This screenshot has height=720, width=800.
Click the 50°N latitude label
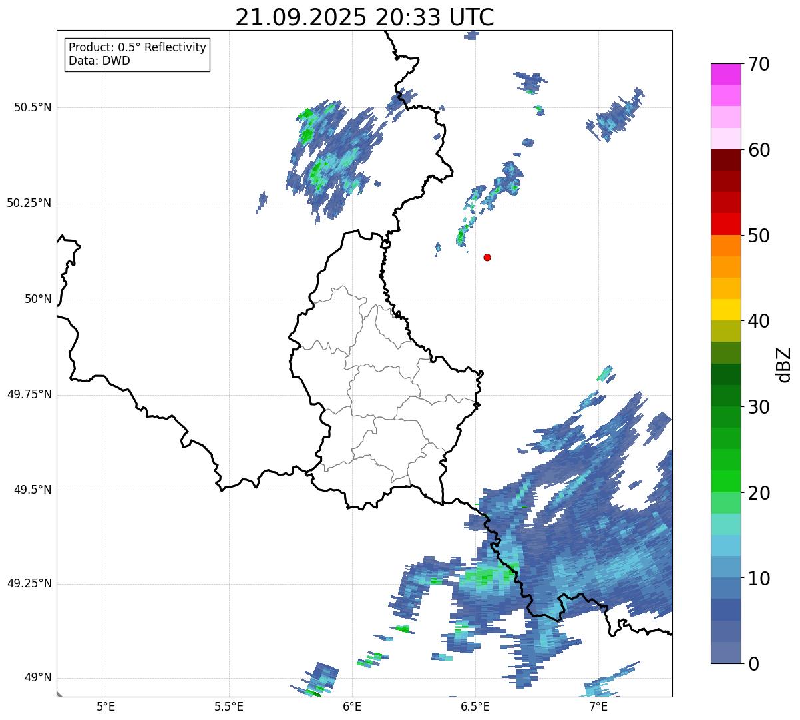(x=38, y=299)
